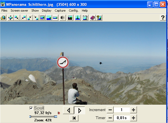
Task: Decrease the Increment value
Action: click(x=110, y=110)
